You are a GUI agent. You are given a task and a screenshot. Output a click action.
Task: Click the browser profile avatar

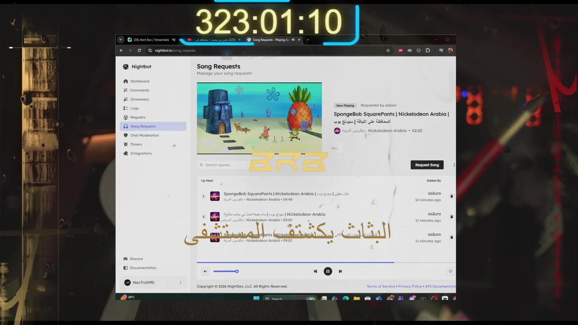pyautogui.click(x=450, y=51)
